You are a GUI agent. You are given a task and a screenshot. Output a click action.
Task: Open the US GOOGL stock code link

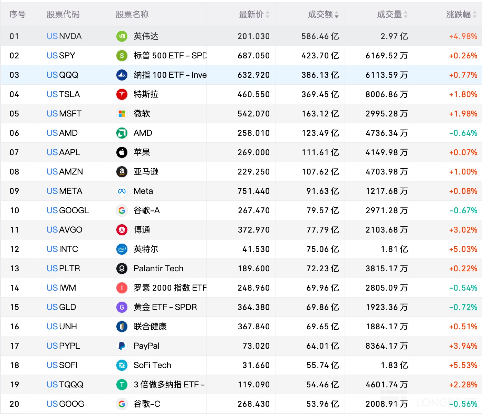[68, 210]
